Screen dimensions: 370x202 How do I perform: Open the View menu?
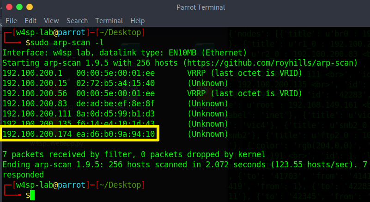(x=51, y=21)
